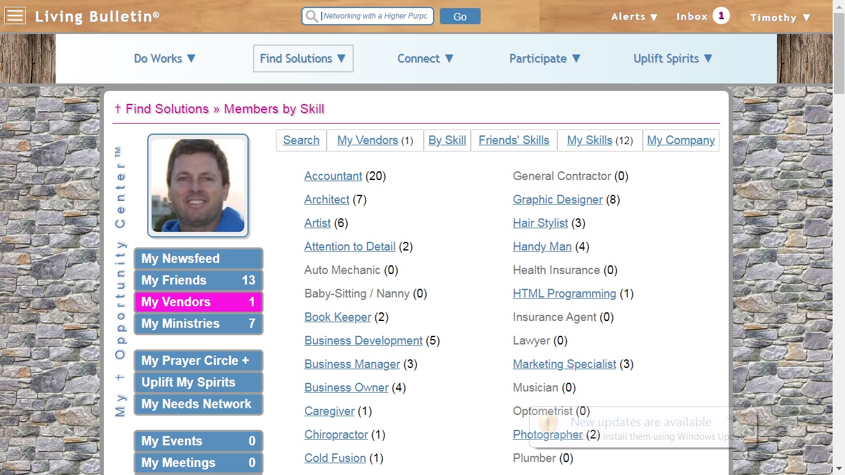Viewport: 845px width, 475px height.
Task: Open the Architect skill link
Action: (327, 200)
